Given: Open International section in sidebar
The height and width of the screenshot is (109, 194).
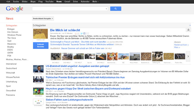Looking at the screenshot, I should [11, 64].
